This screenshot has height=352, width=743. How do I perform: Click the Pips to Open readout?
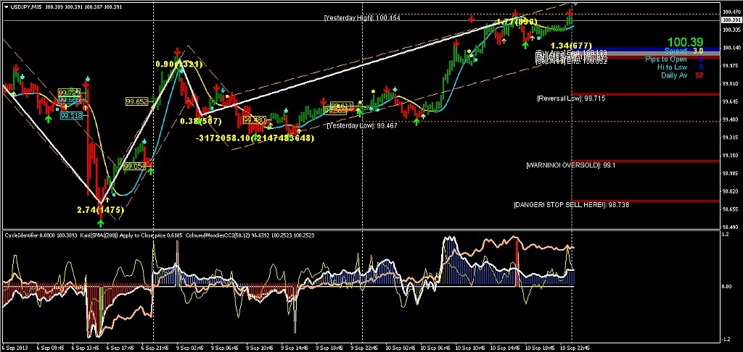(x=674, y=59)
